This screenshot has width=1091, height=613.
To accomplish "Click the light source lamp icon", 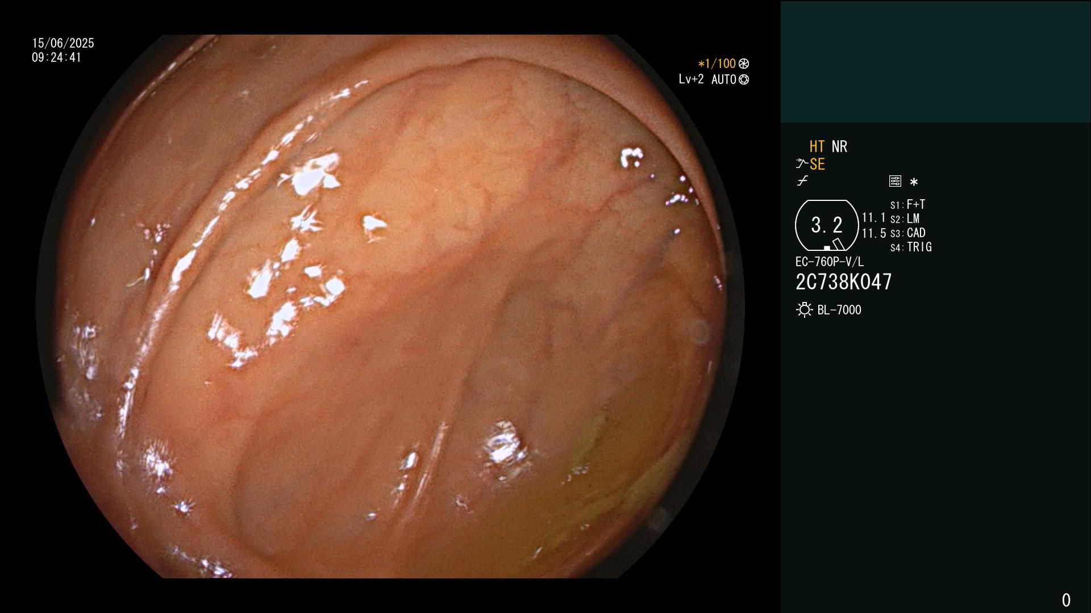I will tap(805, 310).
